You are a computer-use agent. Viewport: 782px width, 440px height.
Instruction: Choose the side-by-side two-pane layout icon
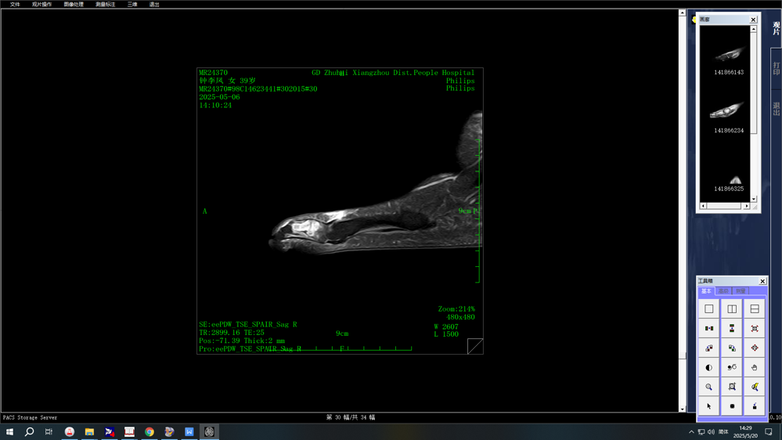point(732,309)
